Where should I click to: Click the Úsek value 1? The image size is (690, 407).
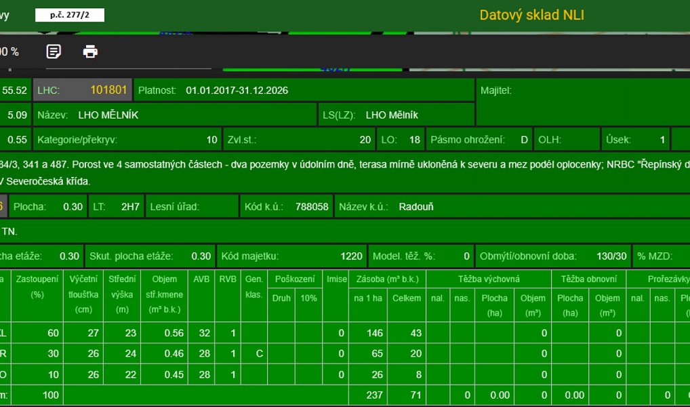pyautogui.click(x=662, y=140)
